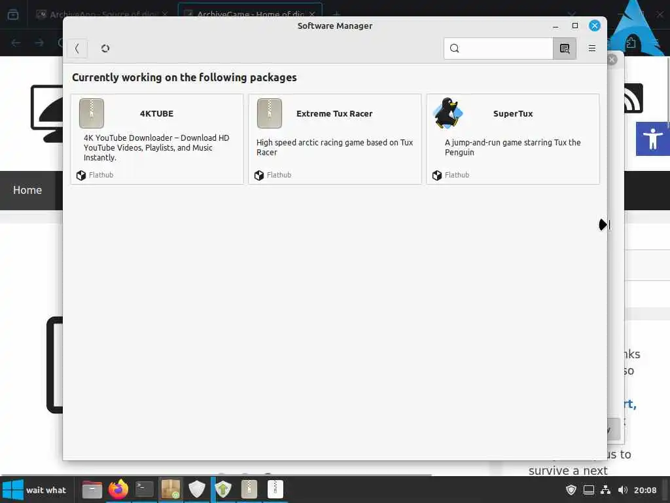Close the popup behind Software Manager
The image size is (670, 503).
[x=612, y=60]
